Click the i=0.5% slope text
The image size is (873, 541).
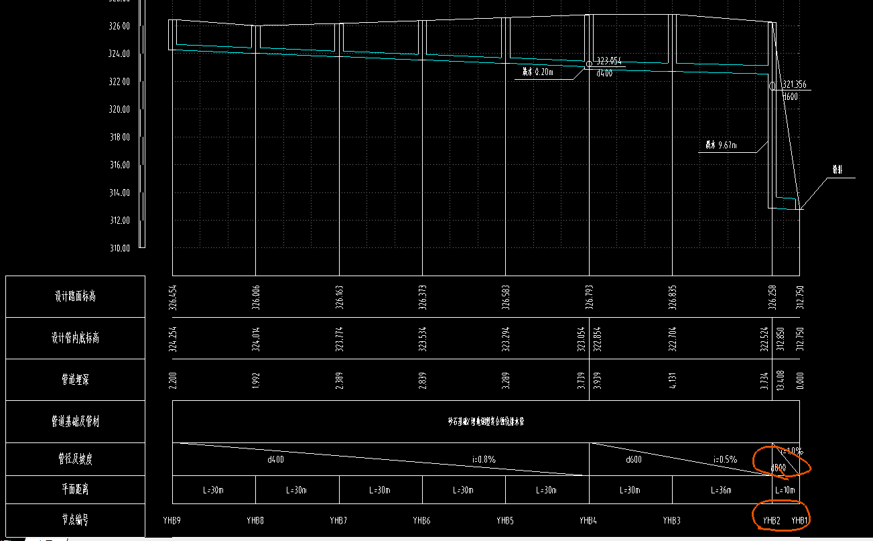pos(725,460)
